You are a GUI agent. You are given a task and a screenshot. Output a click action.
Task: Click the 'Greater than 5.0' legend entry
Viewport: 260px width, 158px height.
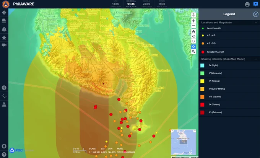[215, 52]
